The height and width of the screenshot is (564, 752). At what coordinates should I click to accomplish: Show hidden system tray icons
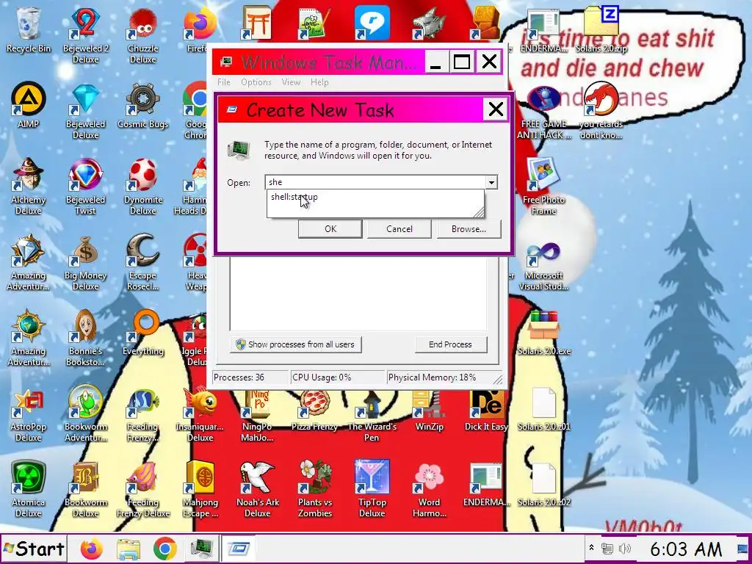[x=591, y=548]
